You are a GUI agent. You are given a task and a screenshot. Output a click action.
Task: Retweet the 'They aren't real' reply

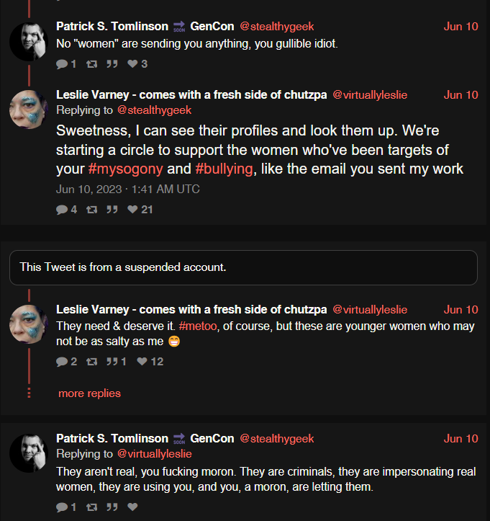pyautogui.click(x=91, y=507)
